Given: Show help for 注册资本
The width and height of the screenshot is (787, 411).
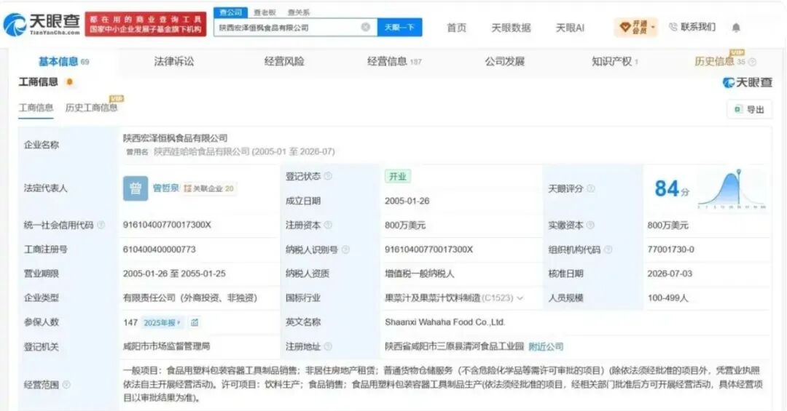Looking at the screenshot, I should tap(328, 225).
